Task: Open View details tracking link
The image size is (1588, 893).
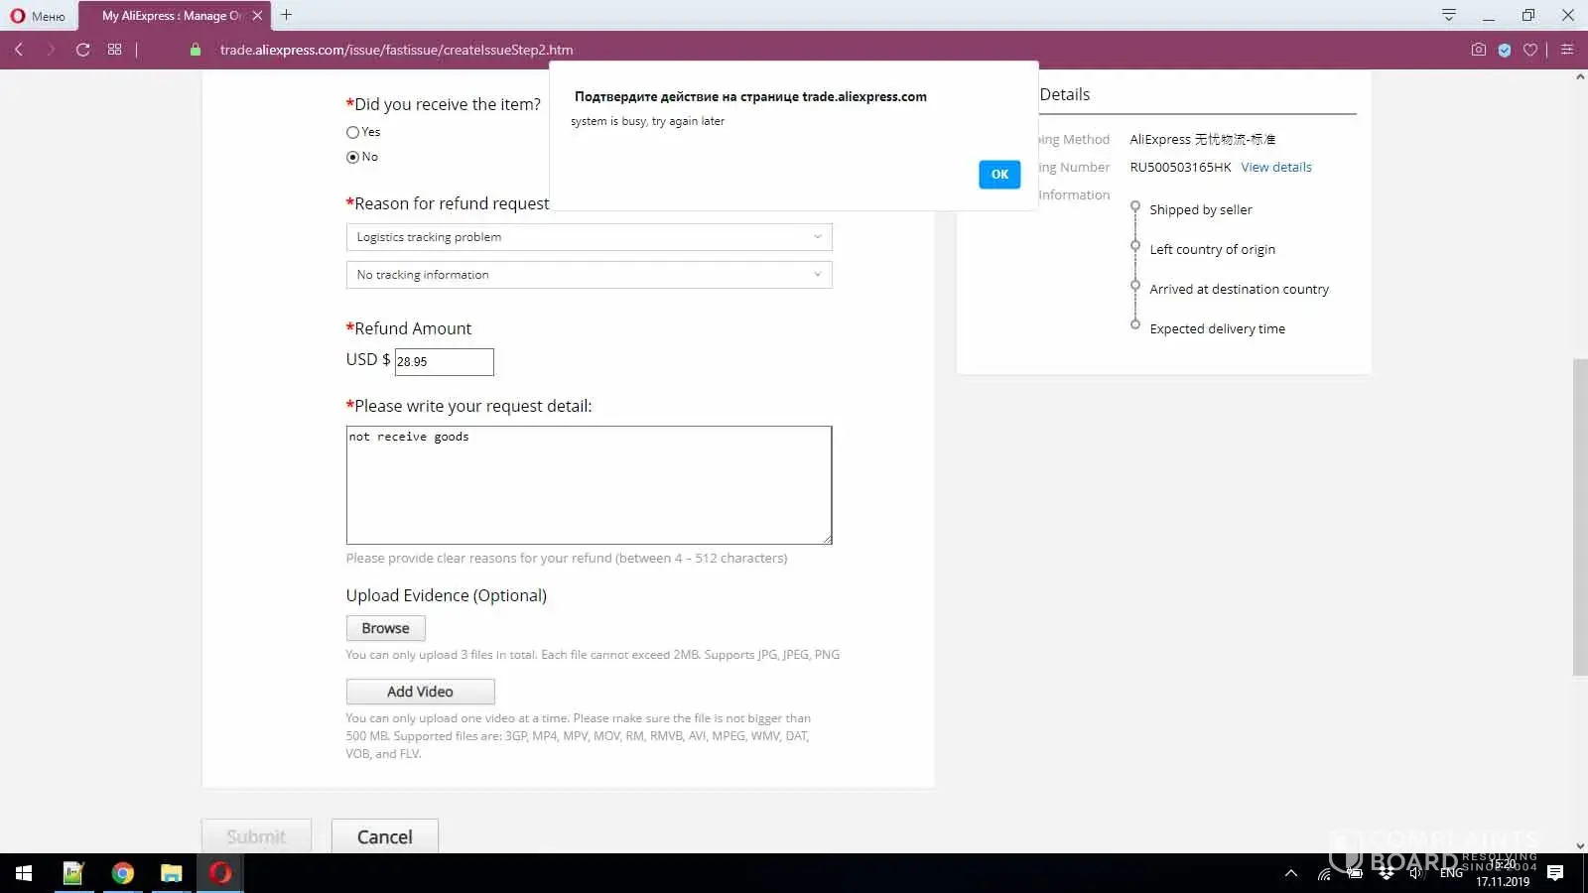Action: [x=1276, y=168]
